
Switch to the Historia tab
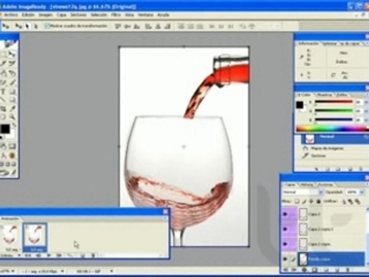tap(307, 184)
